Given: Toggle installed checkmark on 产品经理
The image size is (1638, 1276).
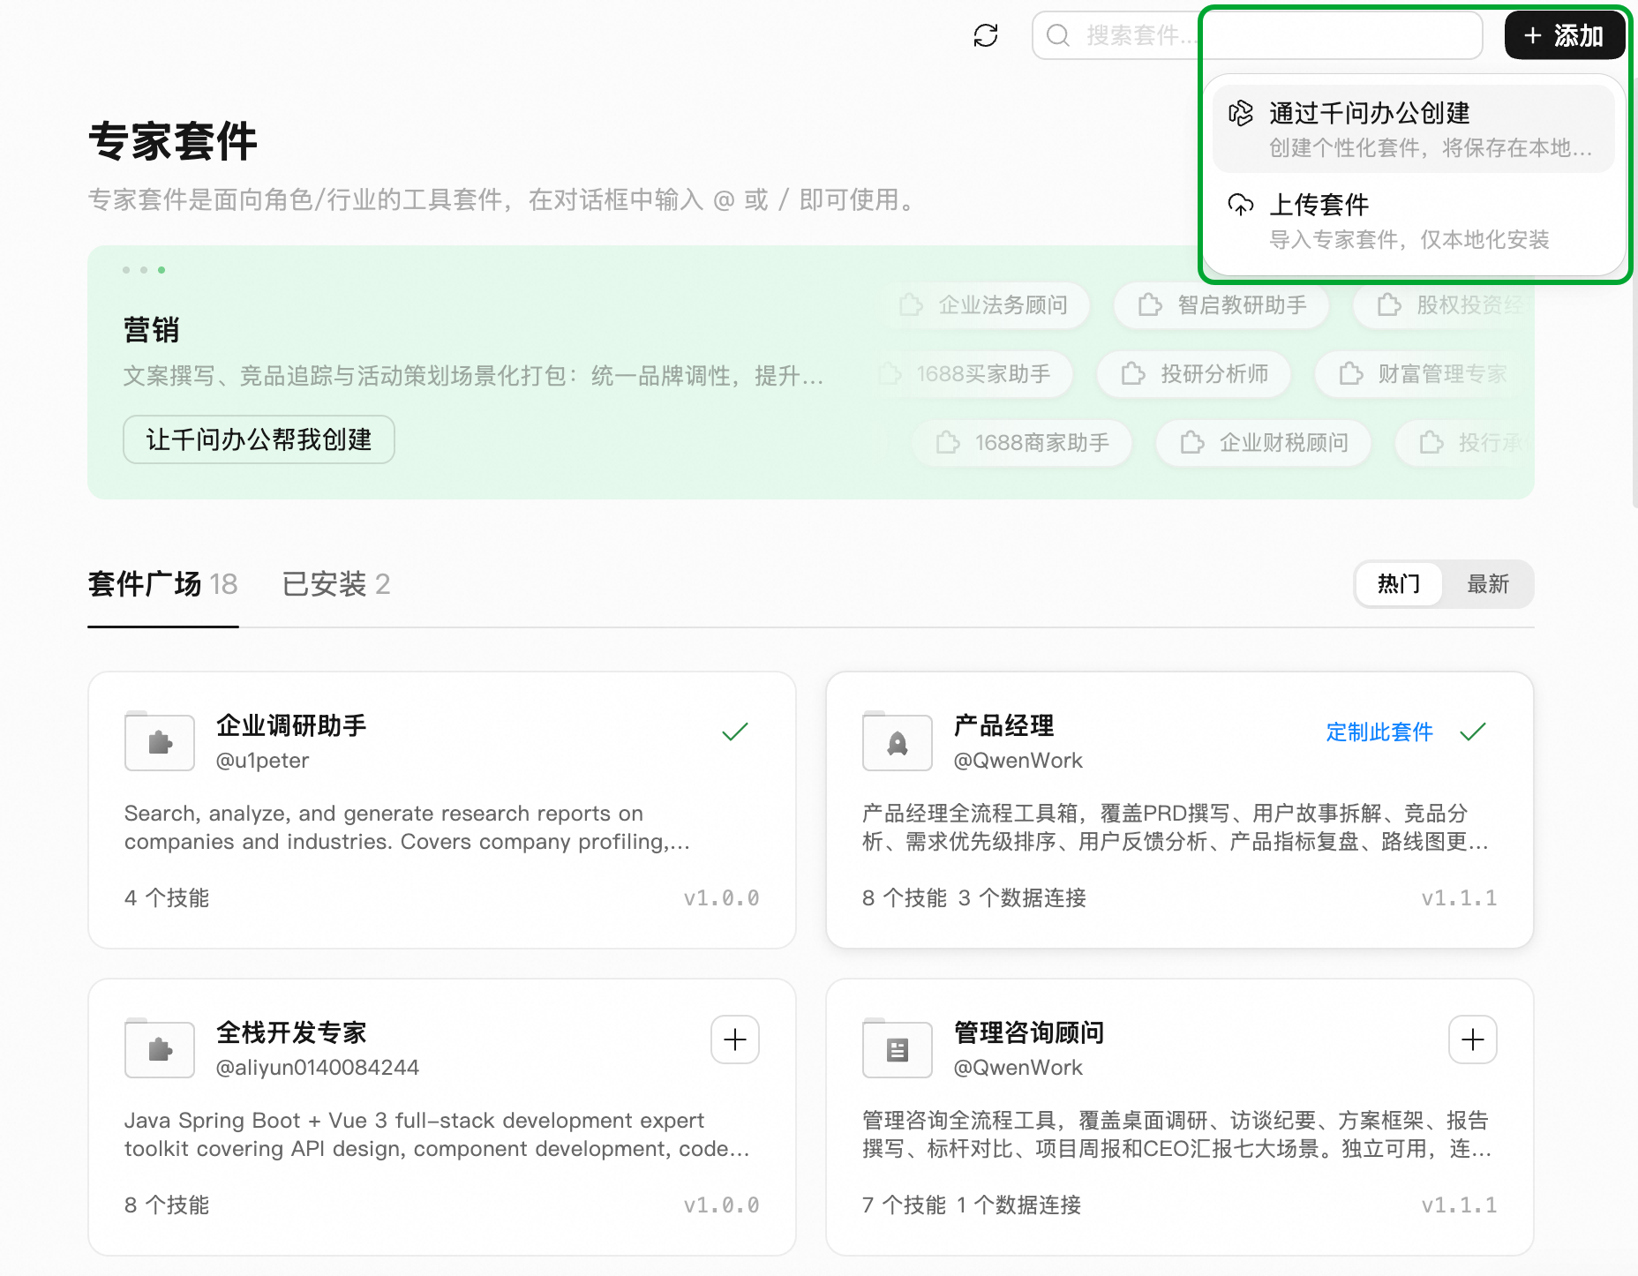Looking at the screenshot, I should [1473, 732].
